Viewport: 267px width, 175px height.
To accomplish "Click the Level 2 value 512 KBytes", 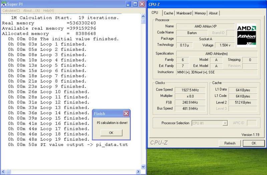I will tap(243, 103).
